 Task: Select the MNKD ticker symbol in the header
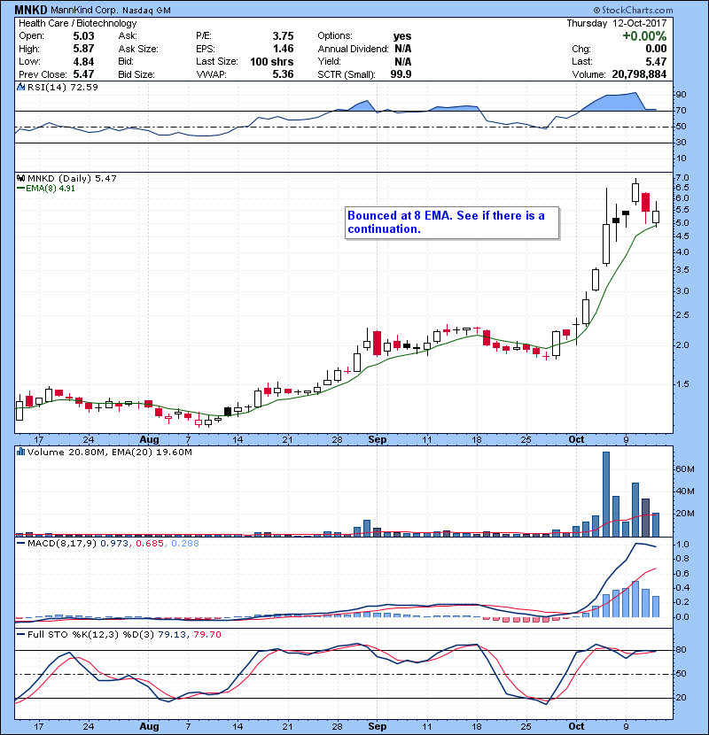[30, 10]
